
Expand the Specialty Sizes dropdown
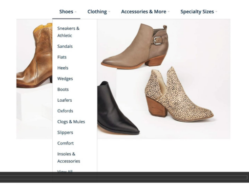point(197,12)
